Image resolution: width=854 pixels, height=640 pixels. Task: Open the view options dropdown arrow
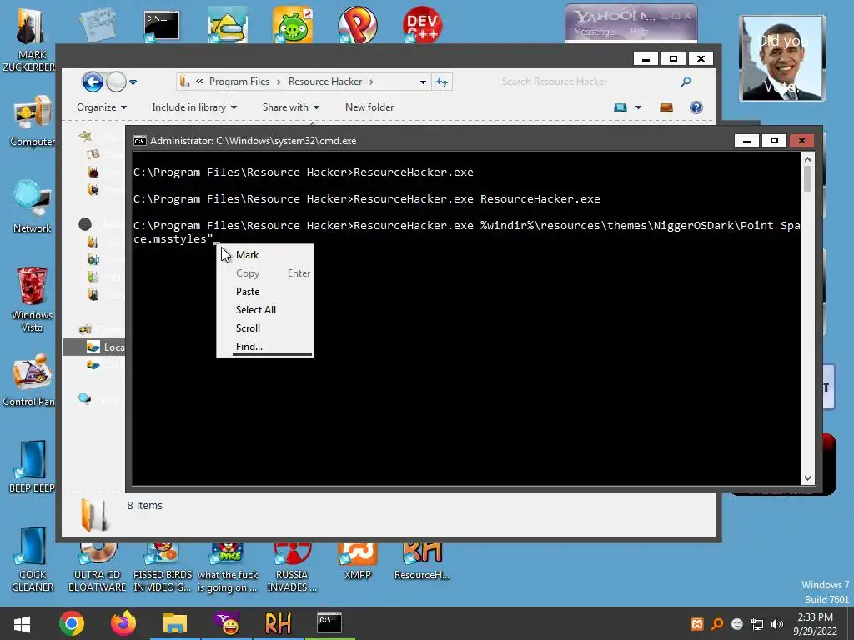(638, 107)
